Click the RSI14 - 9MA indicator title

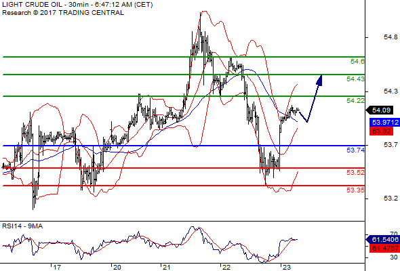22,226
